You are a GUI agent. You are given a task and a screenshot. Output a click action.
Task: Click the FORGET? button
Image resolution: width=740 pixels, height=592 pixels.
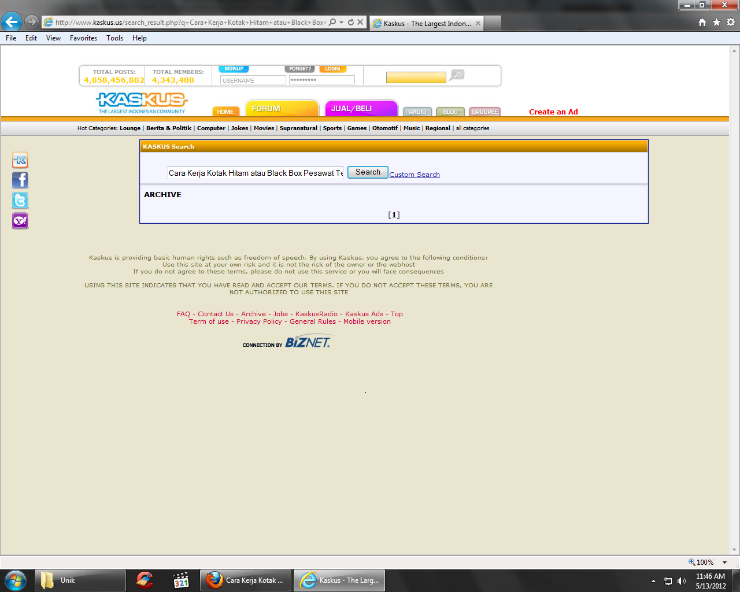coord(300,69)
